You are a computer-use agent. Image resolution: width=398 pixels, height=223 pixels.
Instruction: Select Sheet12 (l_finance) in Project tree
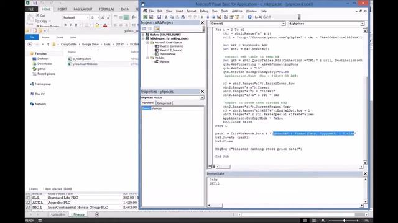point(170,50)
